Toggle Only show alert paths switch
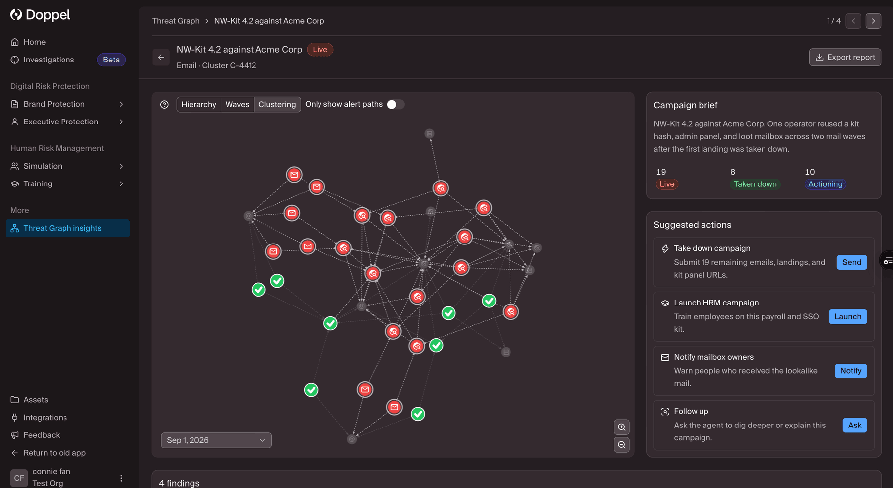The height and width of the screenshot is (488, 893). (x=395, y=104)
